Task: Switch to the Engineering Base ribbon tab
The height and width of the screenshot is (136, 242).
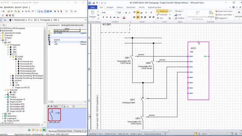Action: [155, 7]
